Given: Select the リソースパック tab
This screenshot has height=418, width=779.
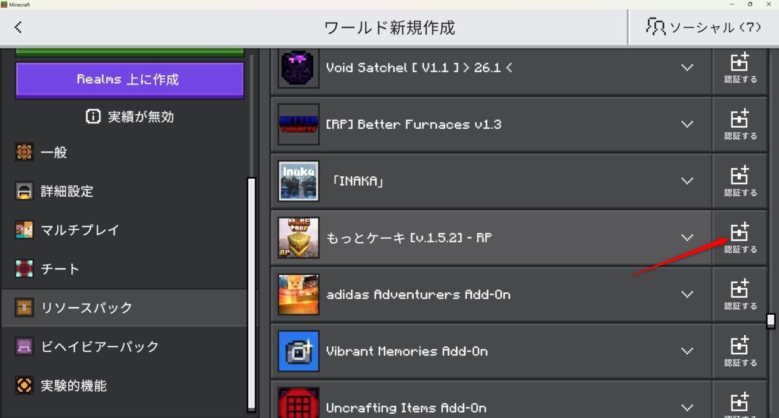Looking at the screenshot, I should tap(125, 308).
